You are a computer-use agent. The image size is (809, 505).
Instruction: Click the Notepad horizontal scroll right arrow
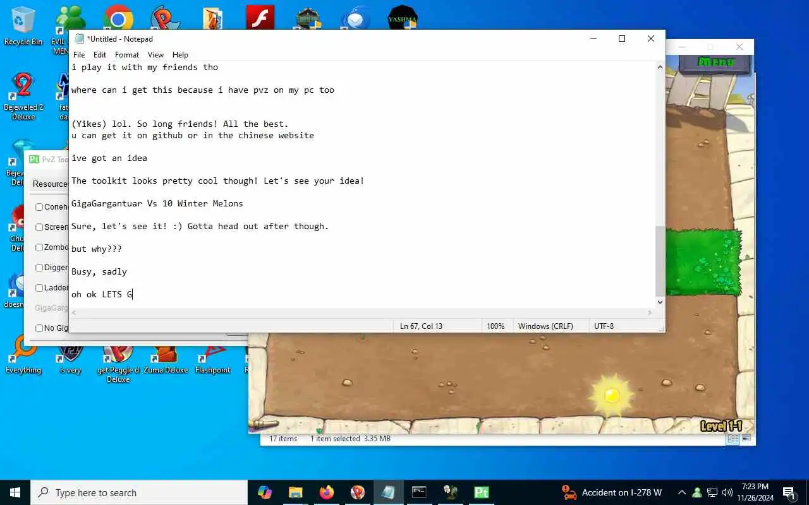[649, 312]
